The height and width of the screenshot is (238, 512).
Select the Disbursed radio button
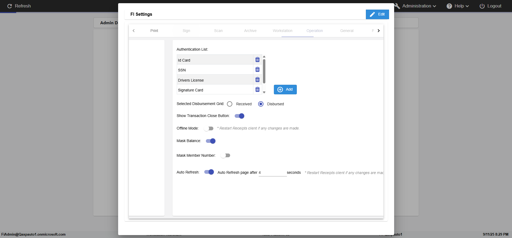click(x=261, y=104)
